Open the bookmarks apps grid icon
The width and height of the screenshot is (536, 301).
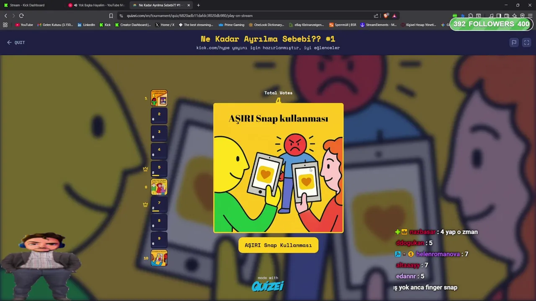point(5,25)
